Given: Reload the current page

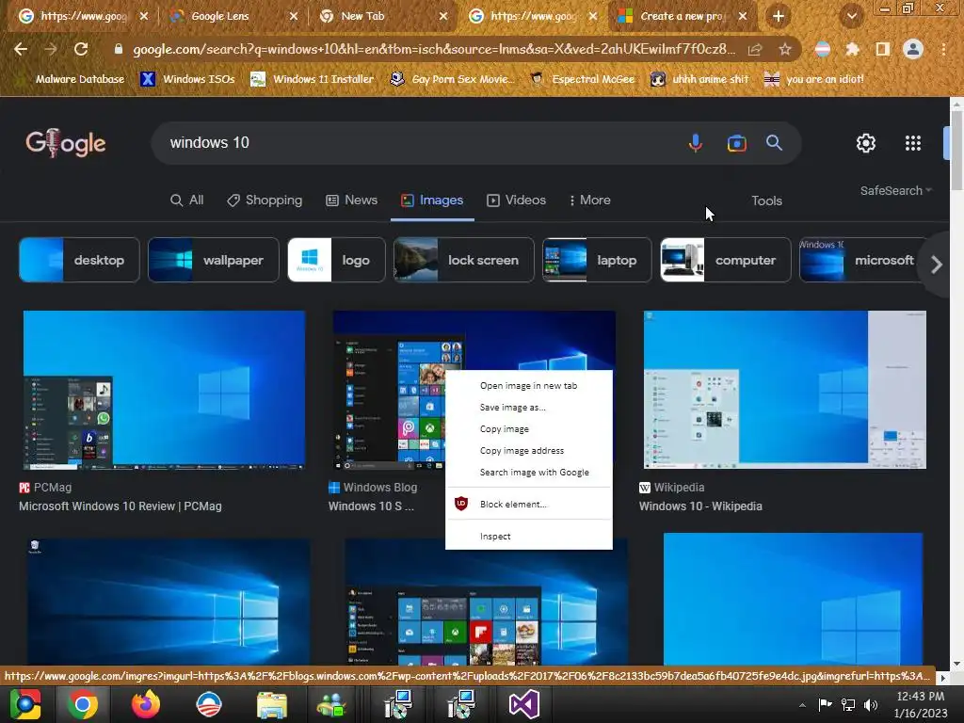Looking at the screenshot, I should (81, 49).
